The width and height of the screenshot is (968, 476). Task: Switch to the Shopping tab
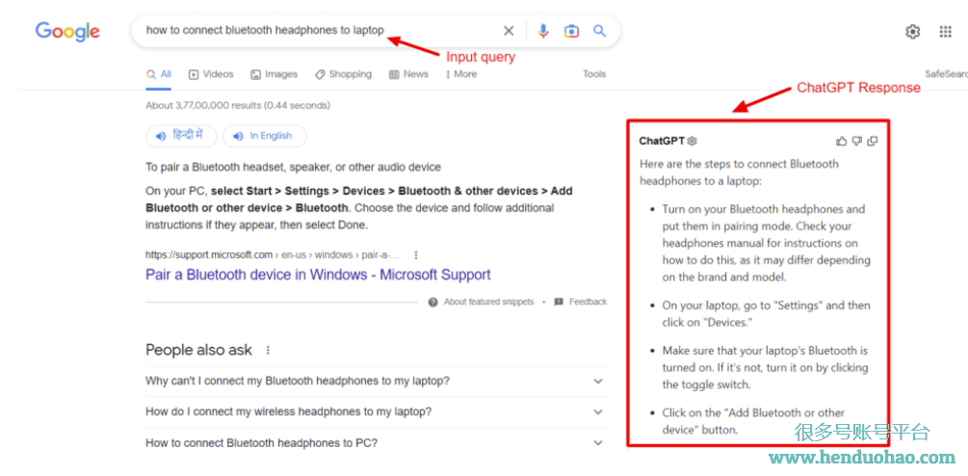(x=343, y=74)
